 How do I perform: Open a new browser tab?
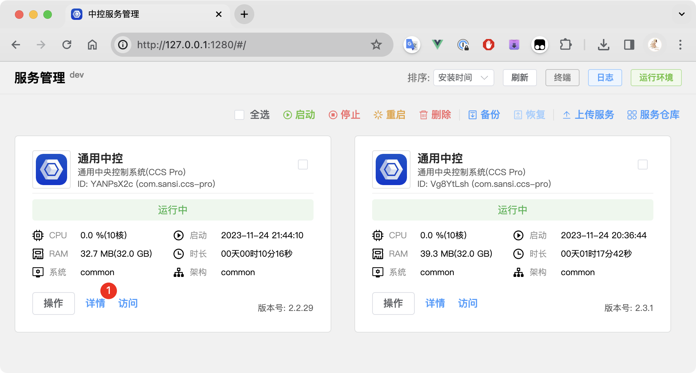(x=244, y=14)
